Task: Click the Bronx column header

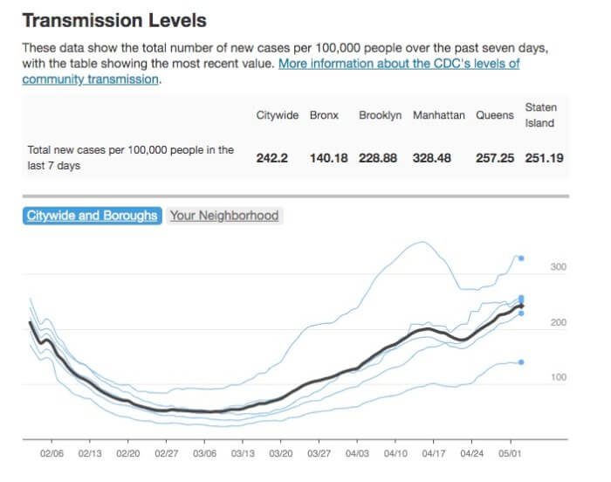Action: pyautogui.click(x=324, y=115)
